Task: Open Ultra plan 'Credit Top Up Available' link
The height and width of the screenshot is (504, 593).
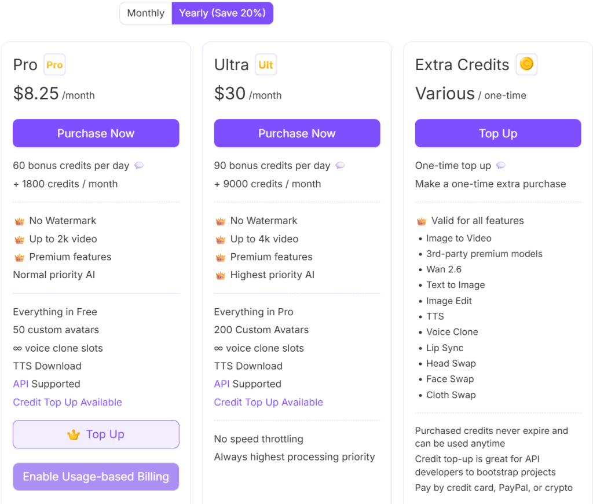Action: tap(268, 402)
